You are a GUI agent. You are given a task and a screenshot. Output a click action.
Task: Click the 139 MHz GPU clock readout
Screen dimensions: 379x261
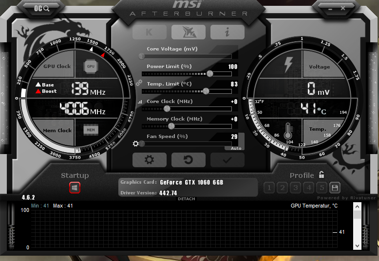click(x=88, y=88)
